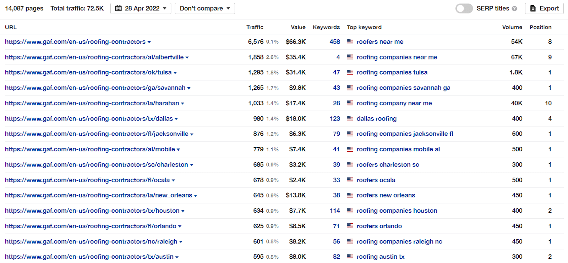Click the US flag beside 'roofing companies houston'

pyautogui.click(x=350, y=211)
